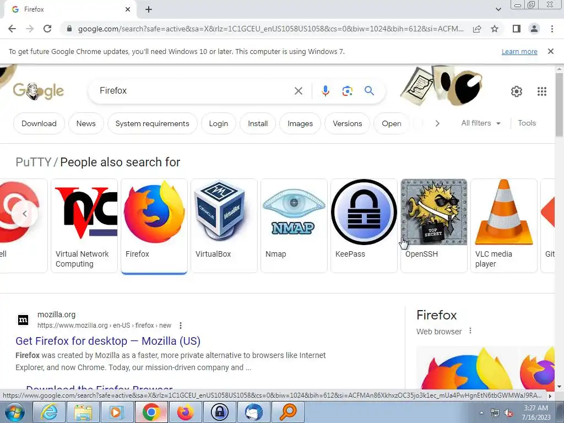Select the Images filter chip

(300, 123)
